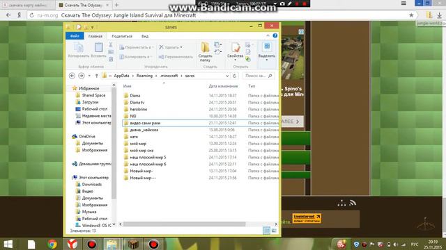The image size is (446, 250).
Task: Open Недавние места in the navigation pane
Action: pos(96,116)
